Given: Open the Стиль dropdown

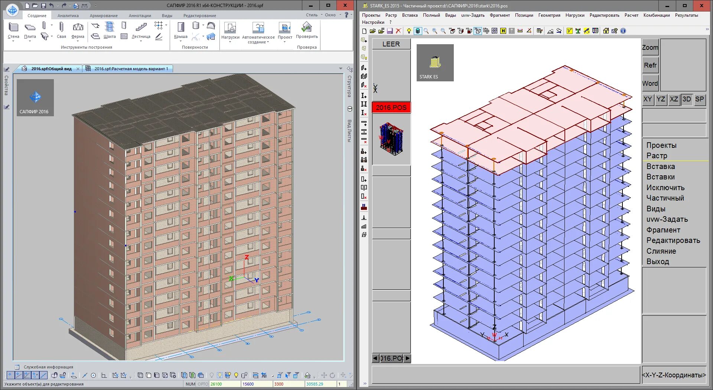Looking at the screenshot, I should click(x=314, y=15).
